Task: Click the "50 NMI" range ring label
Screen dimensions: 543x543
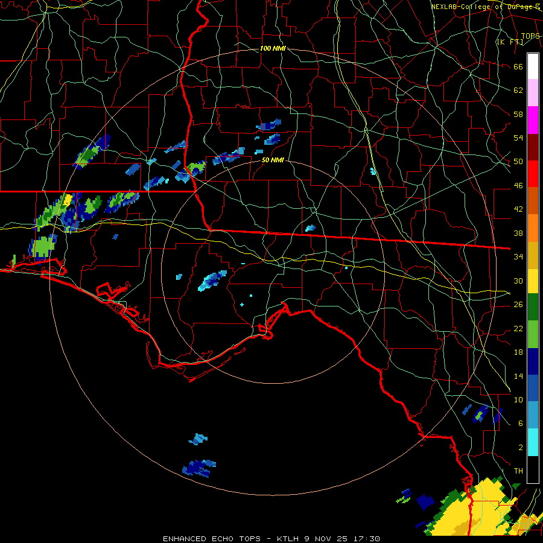Action: 273,160
